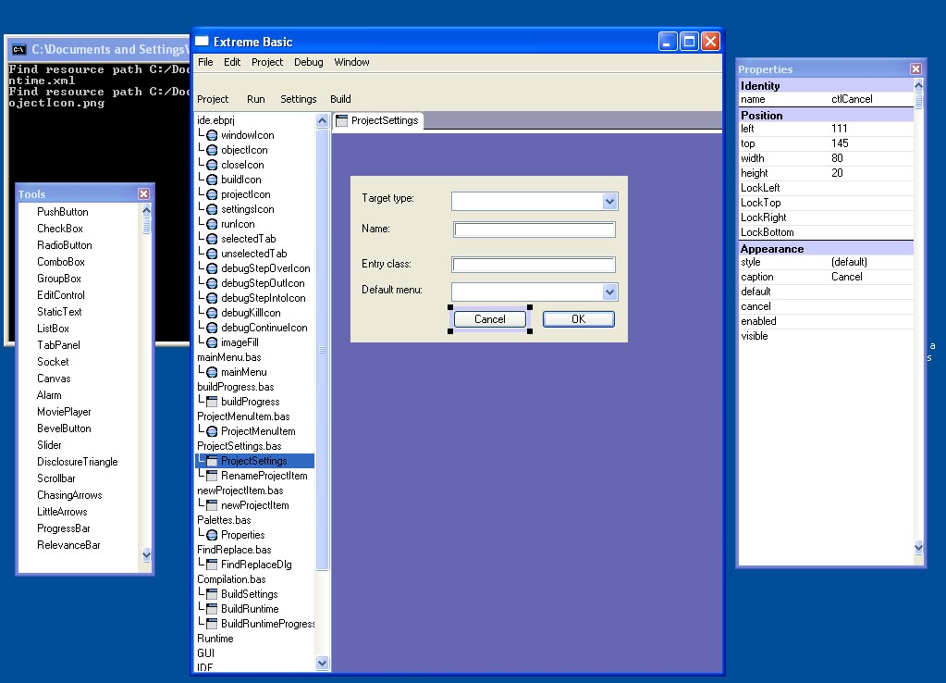Image resolution: width=946 pixels, height=683 pixels.
Task: Click the project tree scrollbar down arrow
Action: (x=322, y=663)
